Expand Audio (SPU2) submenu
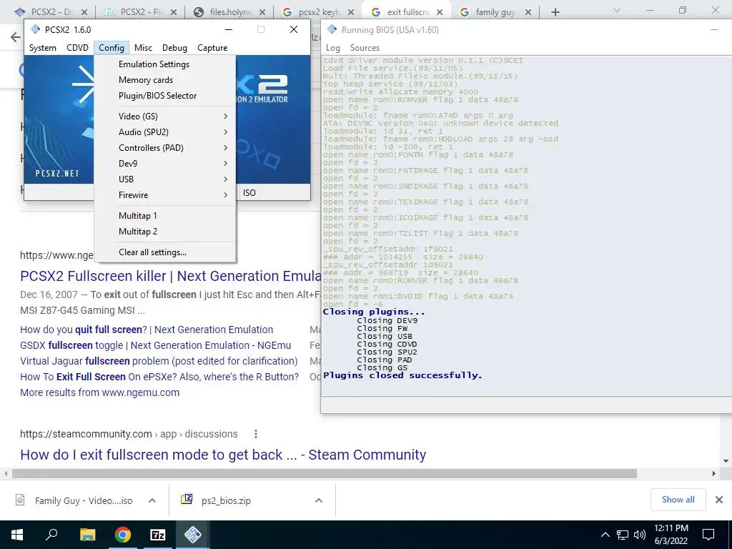Viewport: 732px width, 549px height. tap(165, 132)
